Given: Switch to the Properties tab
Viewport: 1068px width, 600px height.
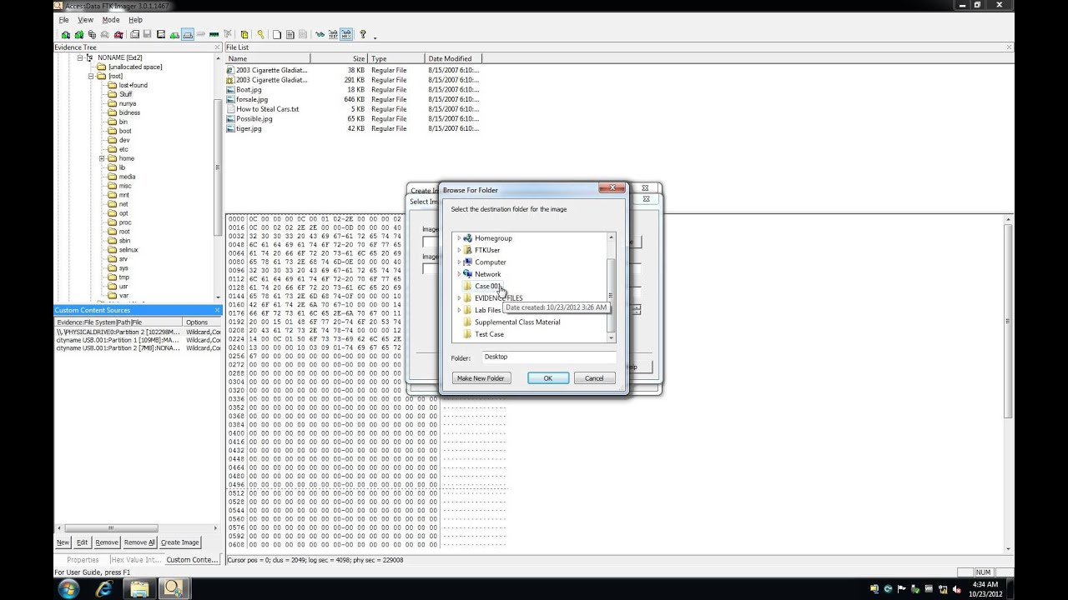Looking at the screenshot, I should point(83,560).
